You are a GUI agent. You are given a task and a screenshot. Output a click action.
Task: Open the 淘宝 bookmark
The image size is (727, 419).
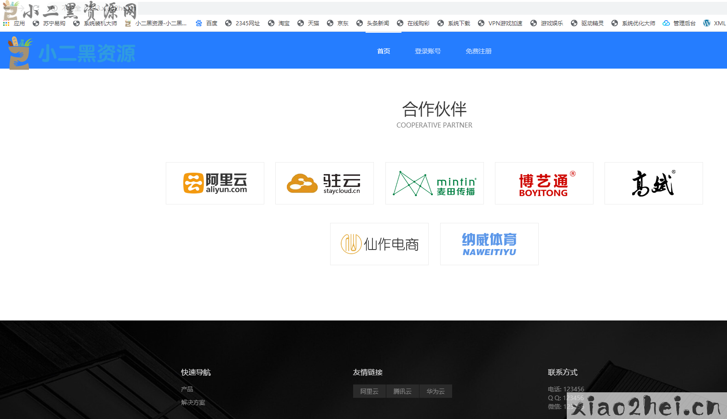(279, 23)
